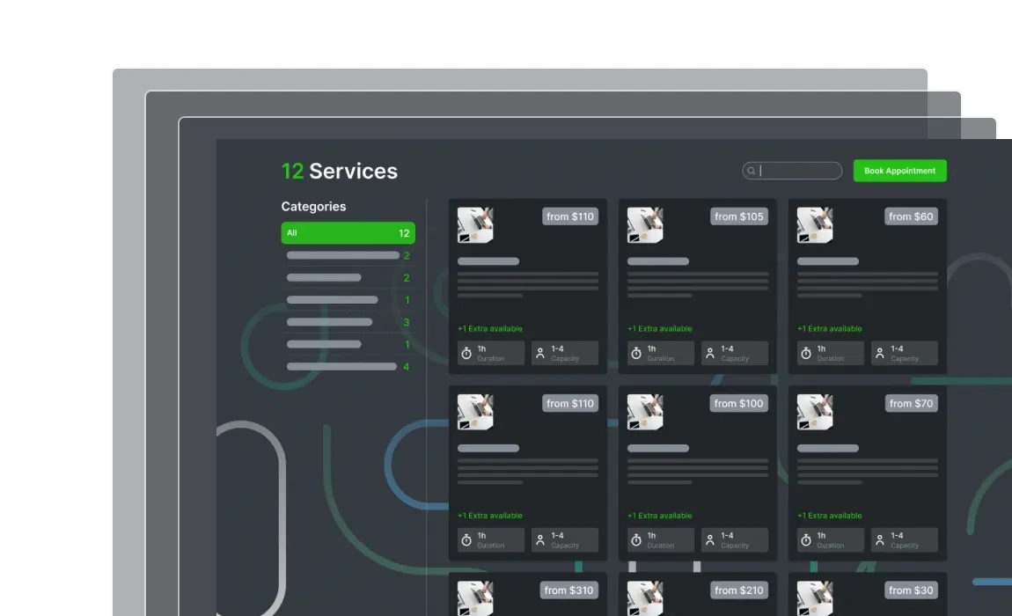Screen dimensions: 1012x616
Task: Click the from $100 price badge
Action: click(x=738, y=404)
